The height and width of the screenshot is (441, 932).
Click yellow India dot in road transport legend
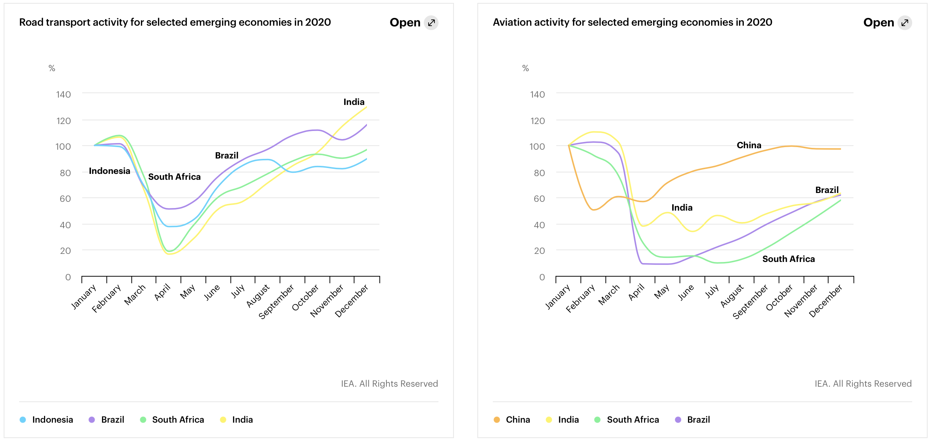223,420
